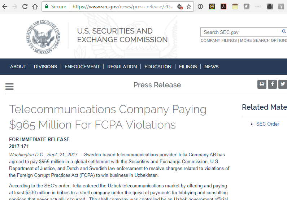Screen dimensions: 287x200
Task: Click the Adobe Acrobat extension icon
Action: 223,6
